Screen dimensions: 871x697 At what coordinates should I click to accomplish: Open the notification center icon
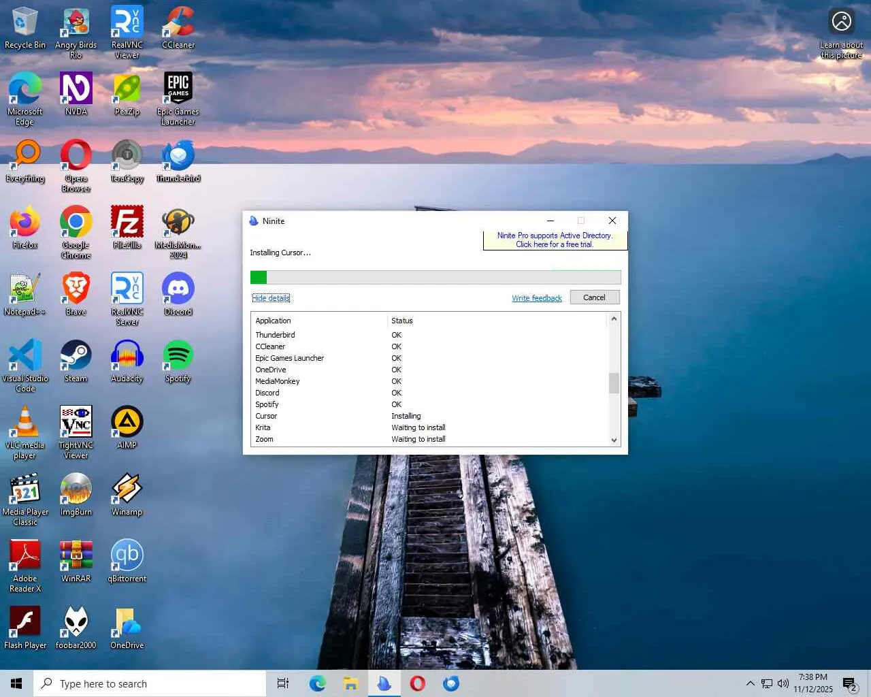click(849, 683)
